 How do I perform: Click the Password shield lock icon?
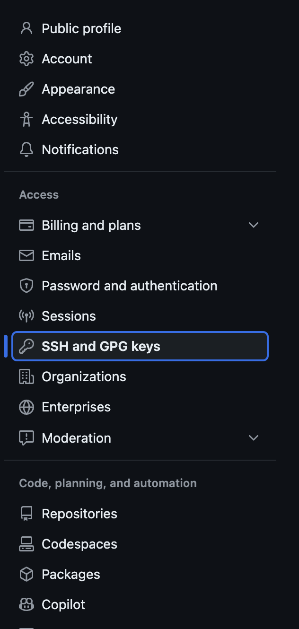click(x=26, y=286)
